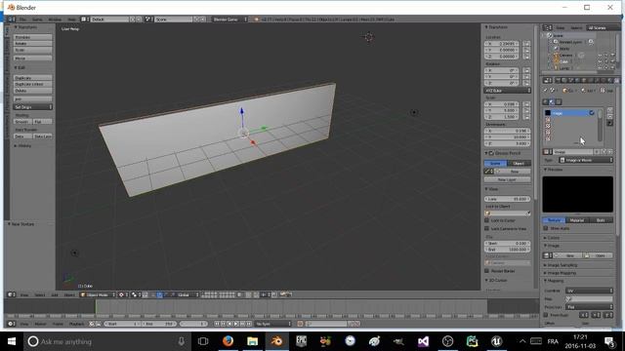Screen dimensions: 625x351
Task: Click the Lamp object icon in outliner
Action: [x=556, y=68]
